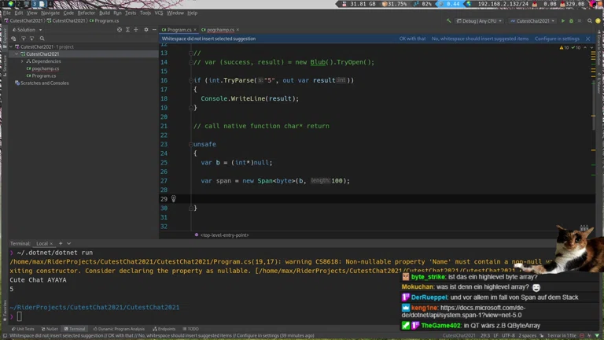Collapse the CutestChat2021 solution root node
The height and width of the screenshot is (340, 604).
tap(11, 46)
